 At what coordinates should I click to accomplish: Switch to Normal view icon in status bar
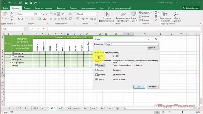157,112
